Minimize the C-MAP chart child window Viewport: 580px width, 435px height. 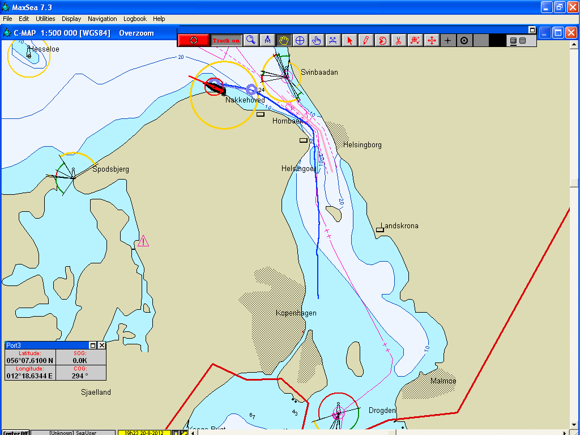click(x=545, y=32)
